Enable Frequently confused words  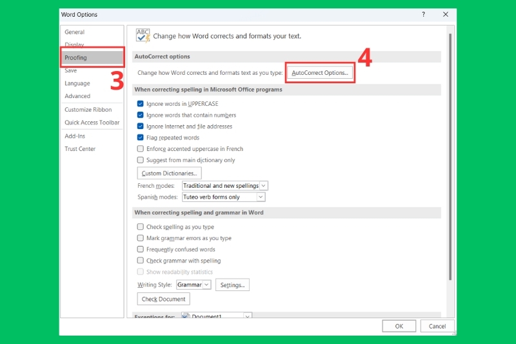click(140, 249)
